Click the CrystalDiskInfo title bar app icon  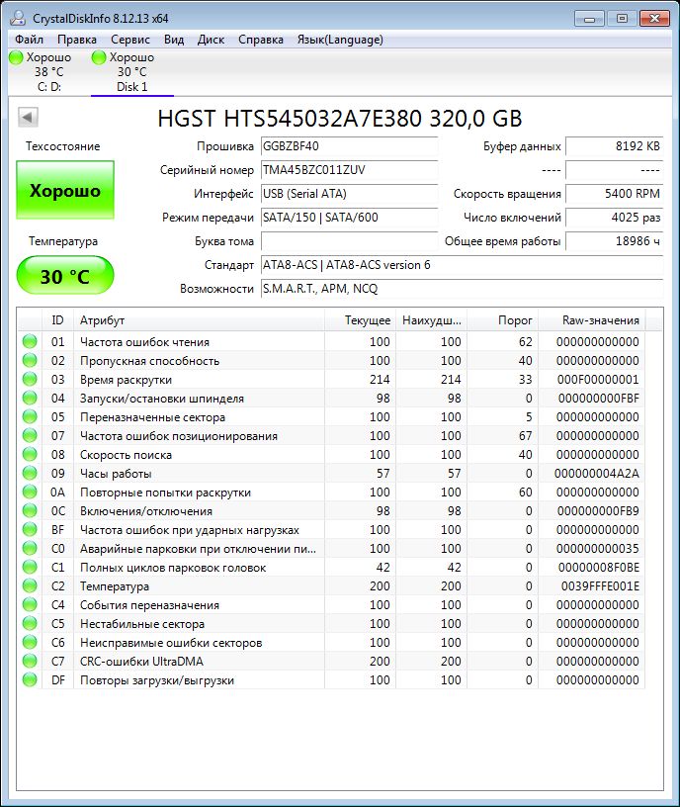pos(18,18)
